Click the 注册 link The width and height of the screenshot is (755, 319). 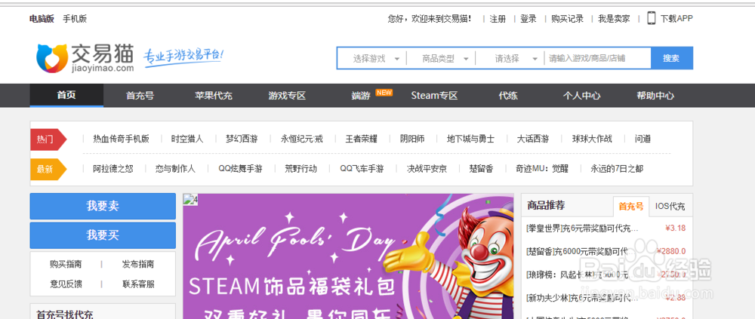[x=498, y=19]
